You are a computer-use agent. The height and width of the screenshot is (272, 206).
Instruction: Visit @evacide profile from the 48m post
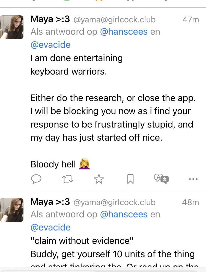[50, 227]
